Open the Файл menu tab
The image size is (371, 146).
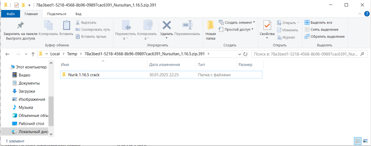coord(11,14)
